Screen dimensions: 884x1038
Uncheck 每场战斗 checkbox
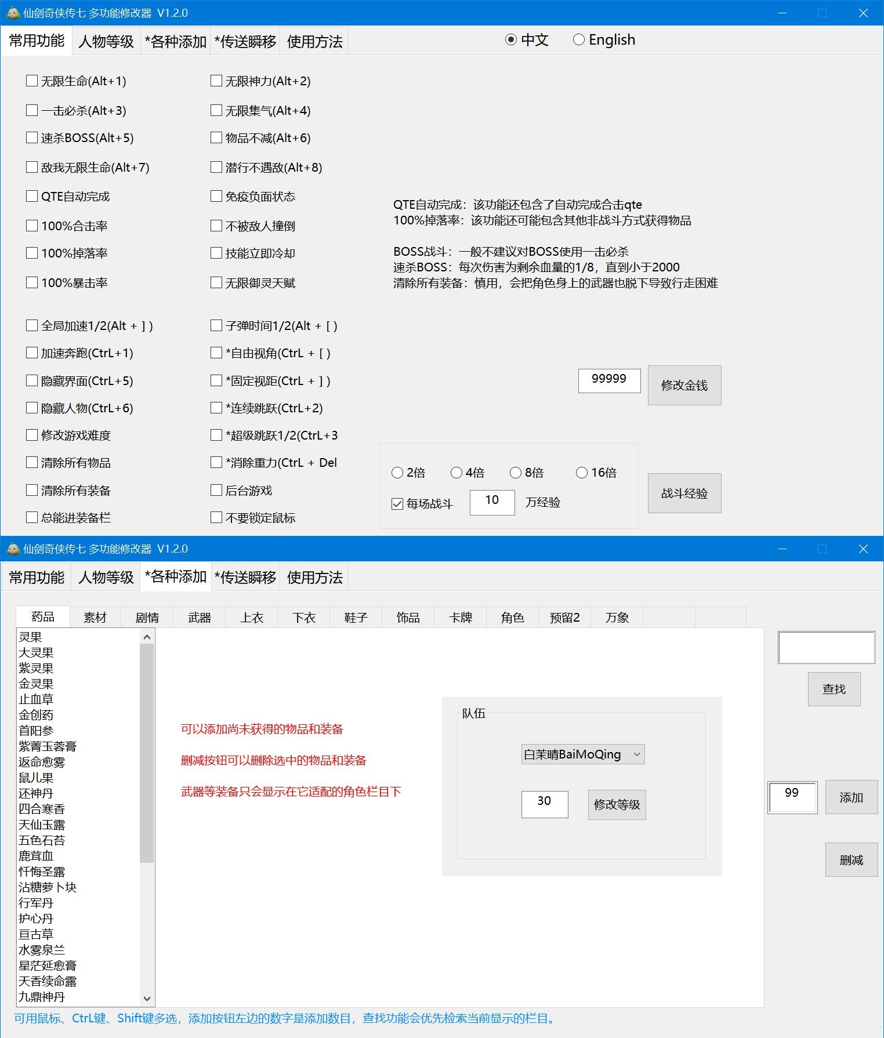pyautogui.click(x=397, y=504)
